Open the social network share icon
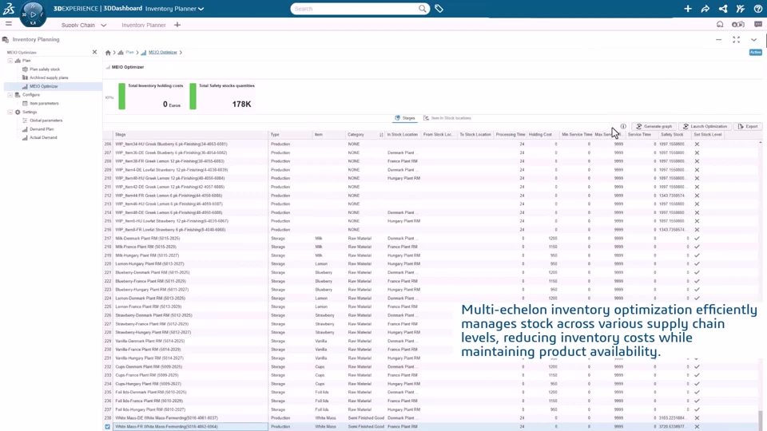This screenshot has height=431, width=767. point(723,8)
